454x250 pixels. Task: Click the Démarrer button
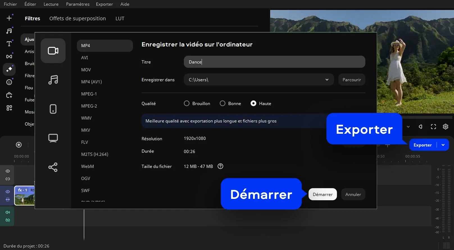(323, 194)
